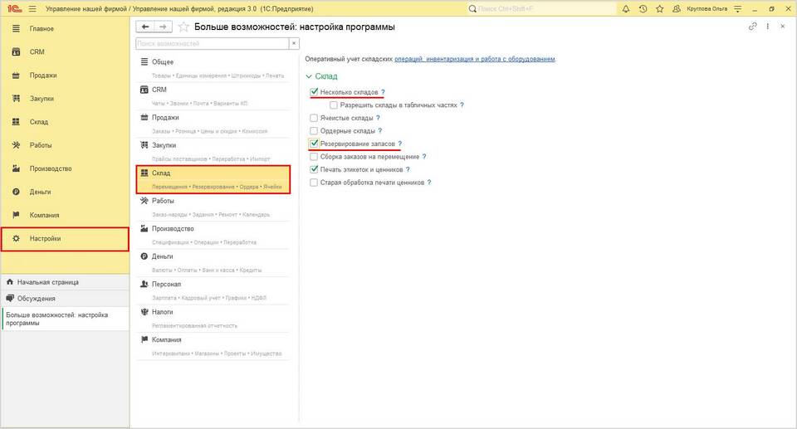Click Производство icon in left sidebar
The image size is (797, 429).
(x=17, y=168)
